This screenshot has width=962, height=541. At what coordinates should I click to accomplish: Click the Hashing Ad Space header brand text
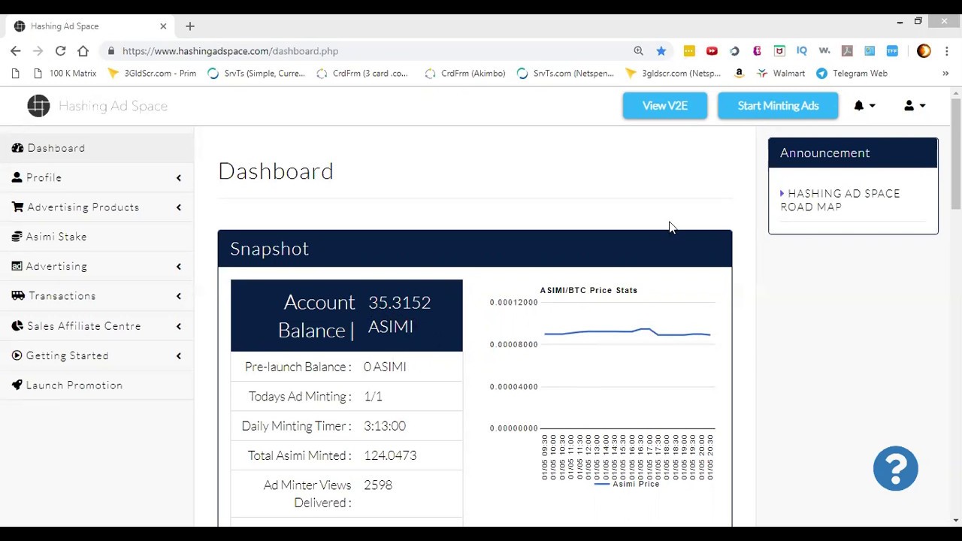(113, 106)
